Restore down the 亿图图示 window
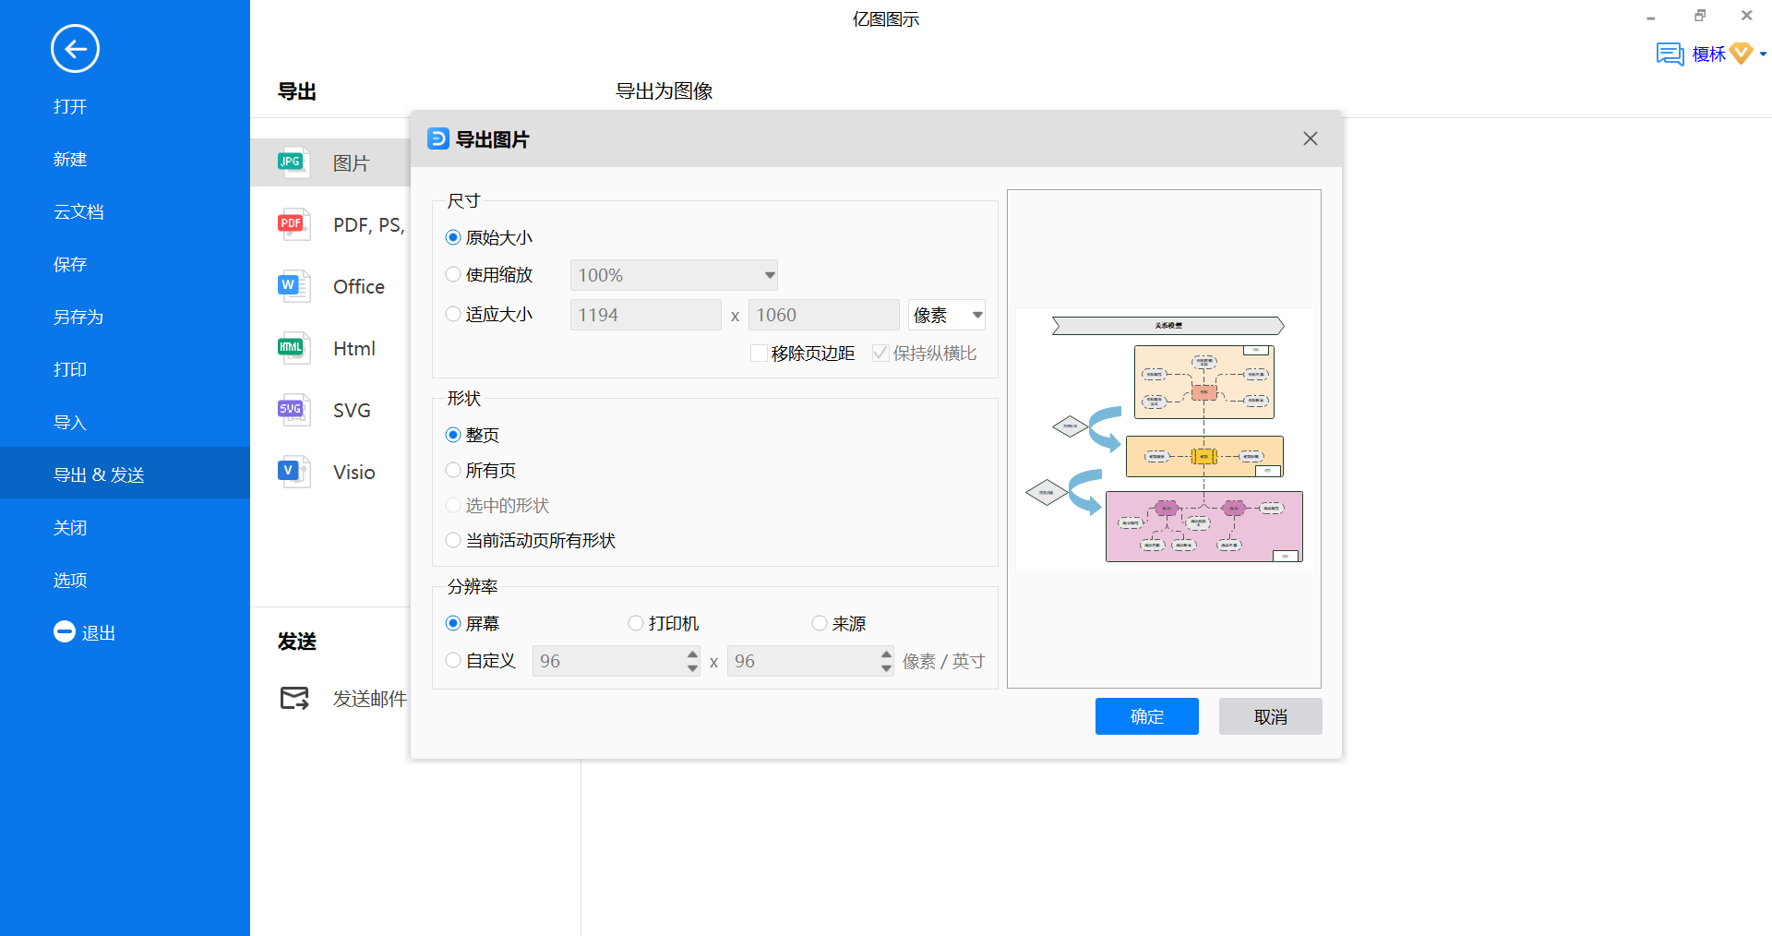Image resolution: width=1772 pixels, height=936 pixels. click(1699, 16)
